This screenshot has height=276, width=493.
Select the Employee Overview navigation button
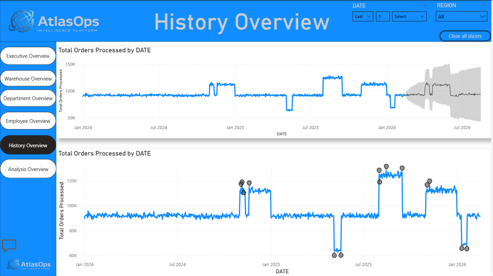tap(28, 121)
